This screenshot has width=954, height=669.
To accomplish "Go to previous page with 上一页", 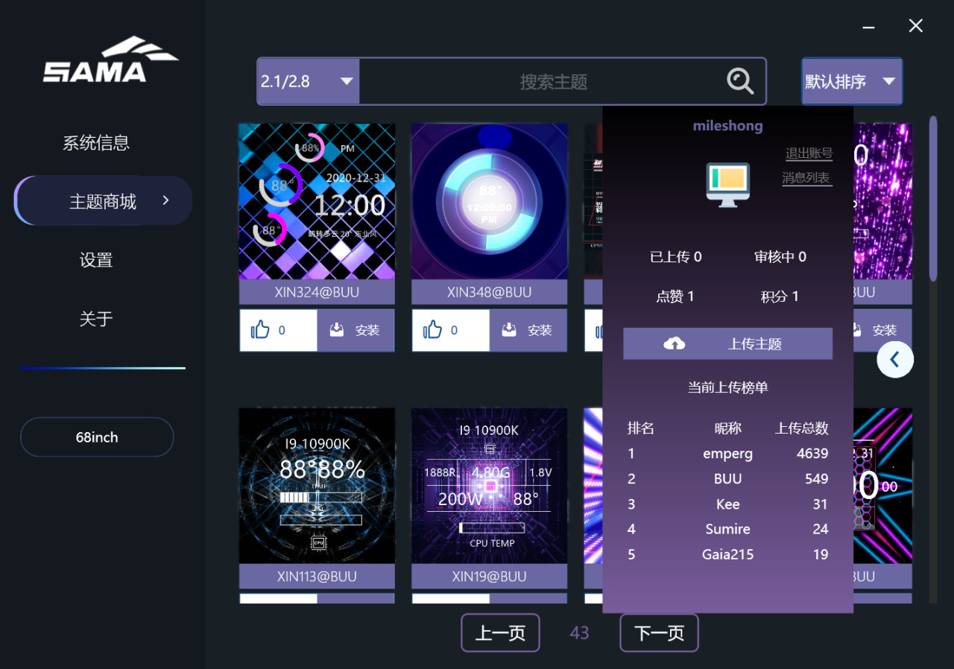I will pyautogui.click(x=500, y=633).
